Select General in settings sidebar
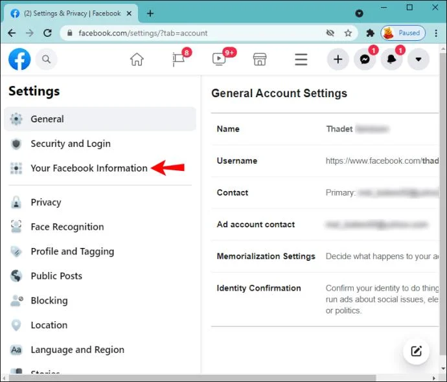The image size is (447, 382). pyautogui.click(x=100, y=119)
